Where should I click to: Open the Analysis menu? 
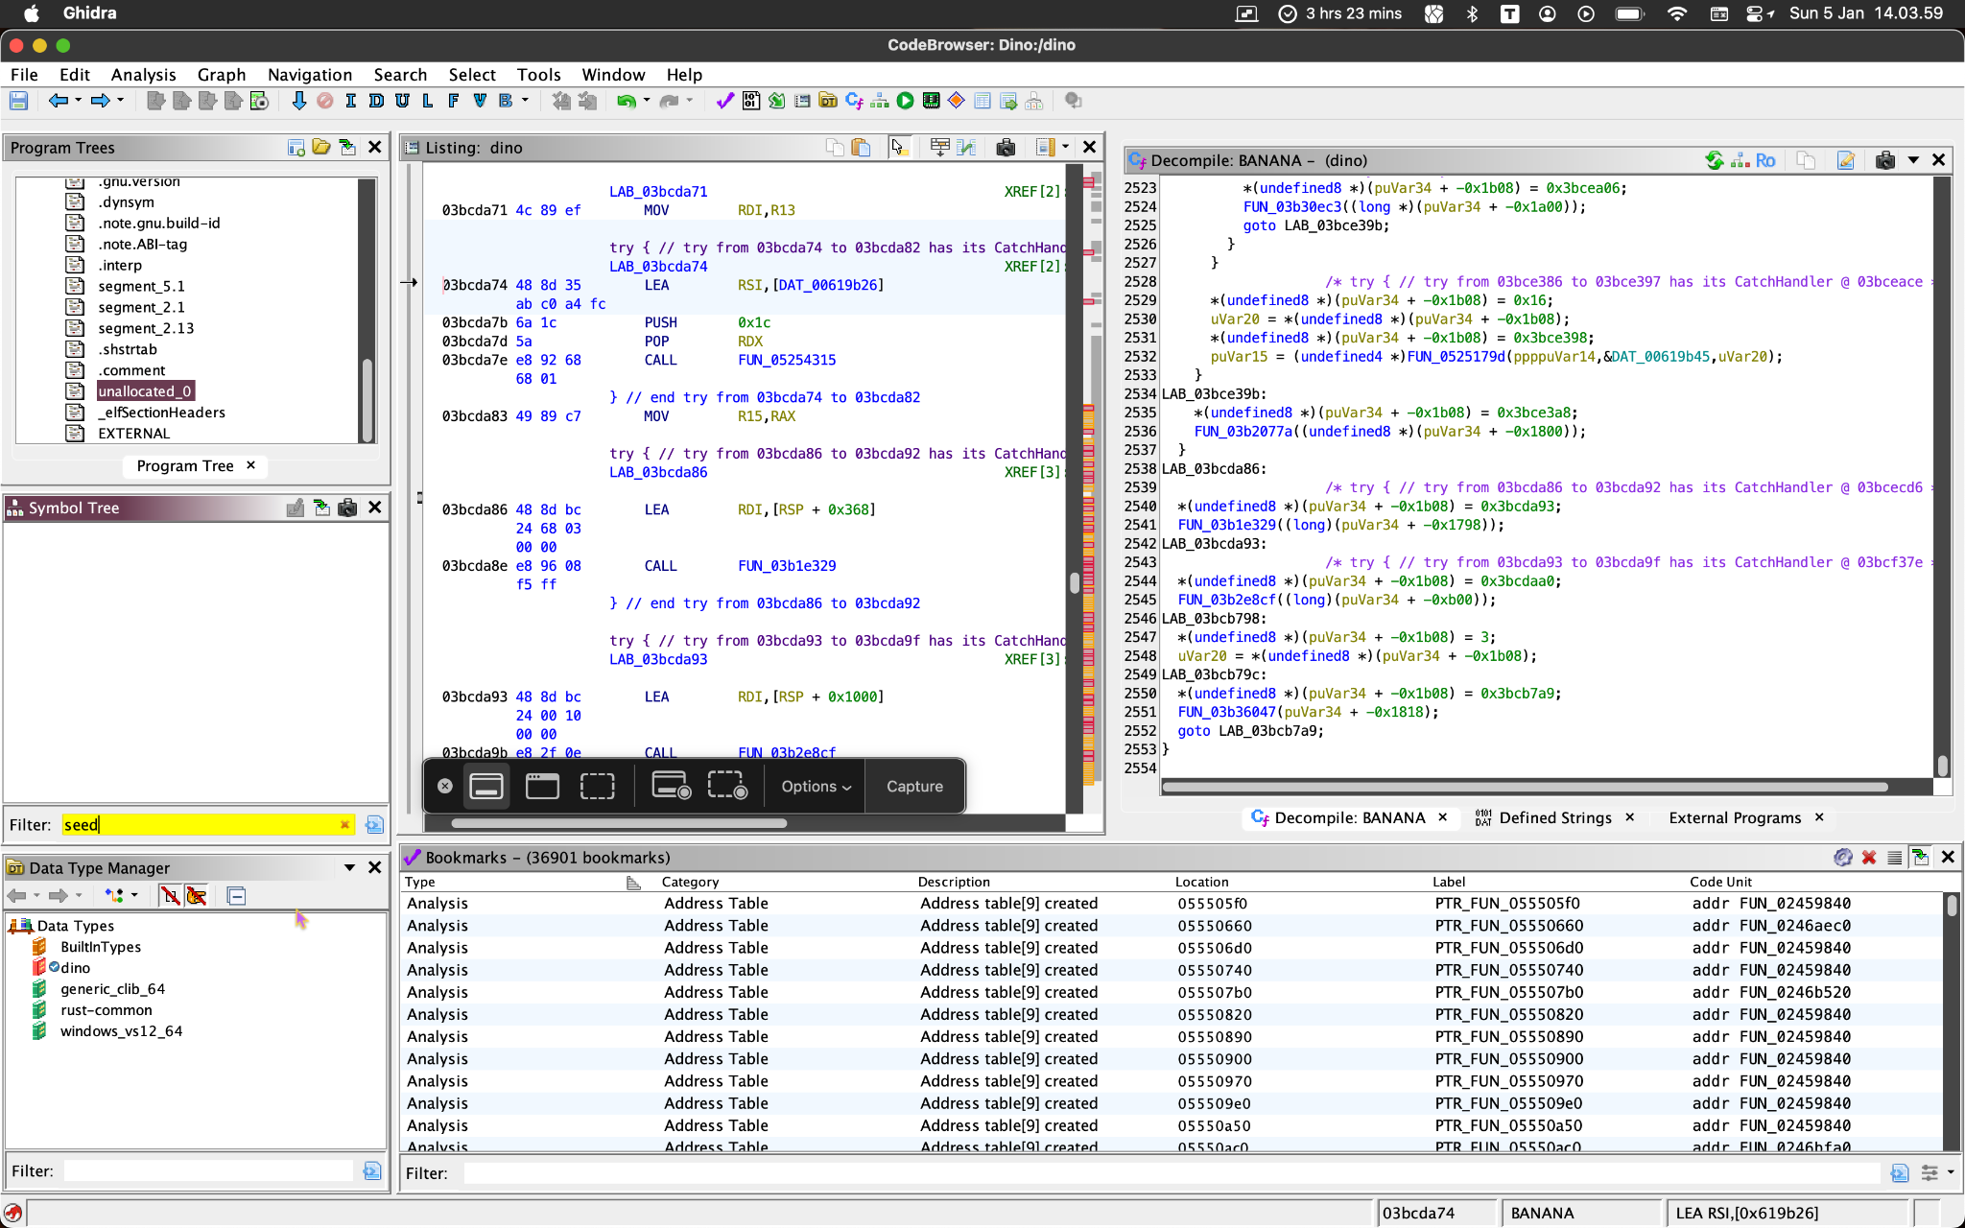click(143, 75)
